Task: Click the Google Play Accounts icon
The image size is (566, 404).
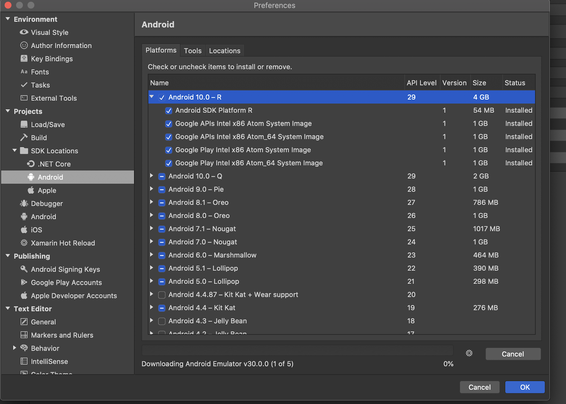Action: 24,282
